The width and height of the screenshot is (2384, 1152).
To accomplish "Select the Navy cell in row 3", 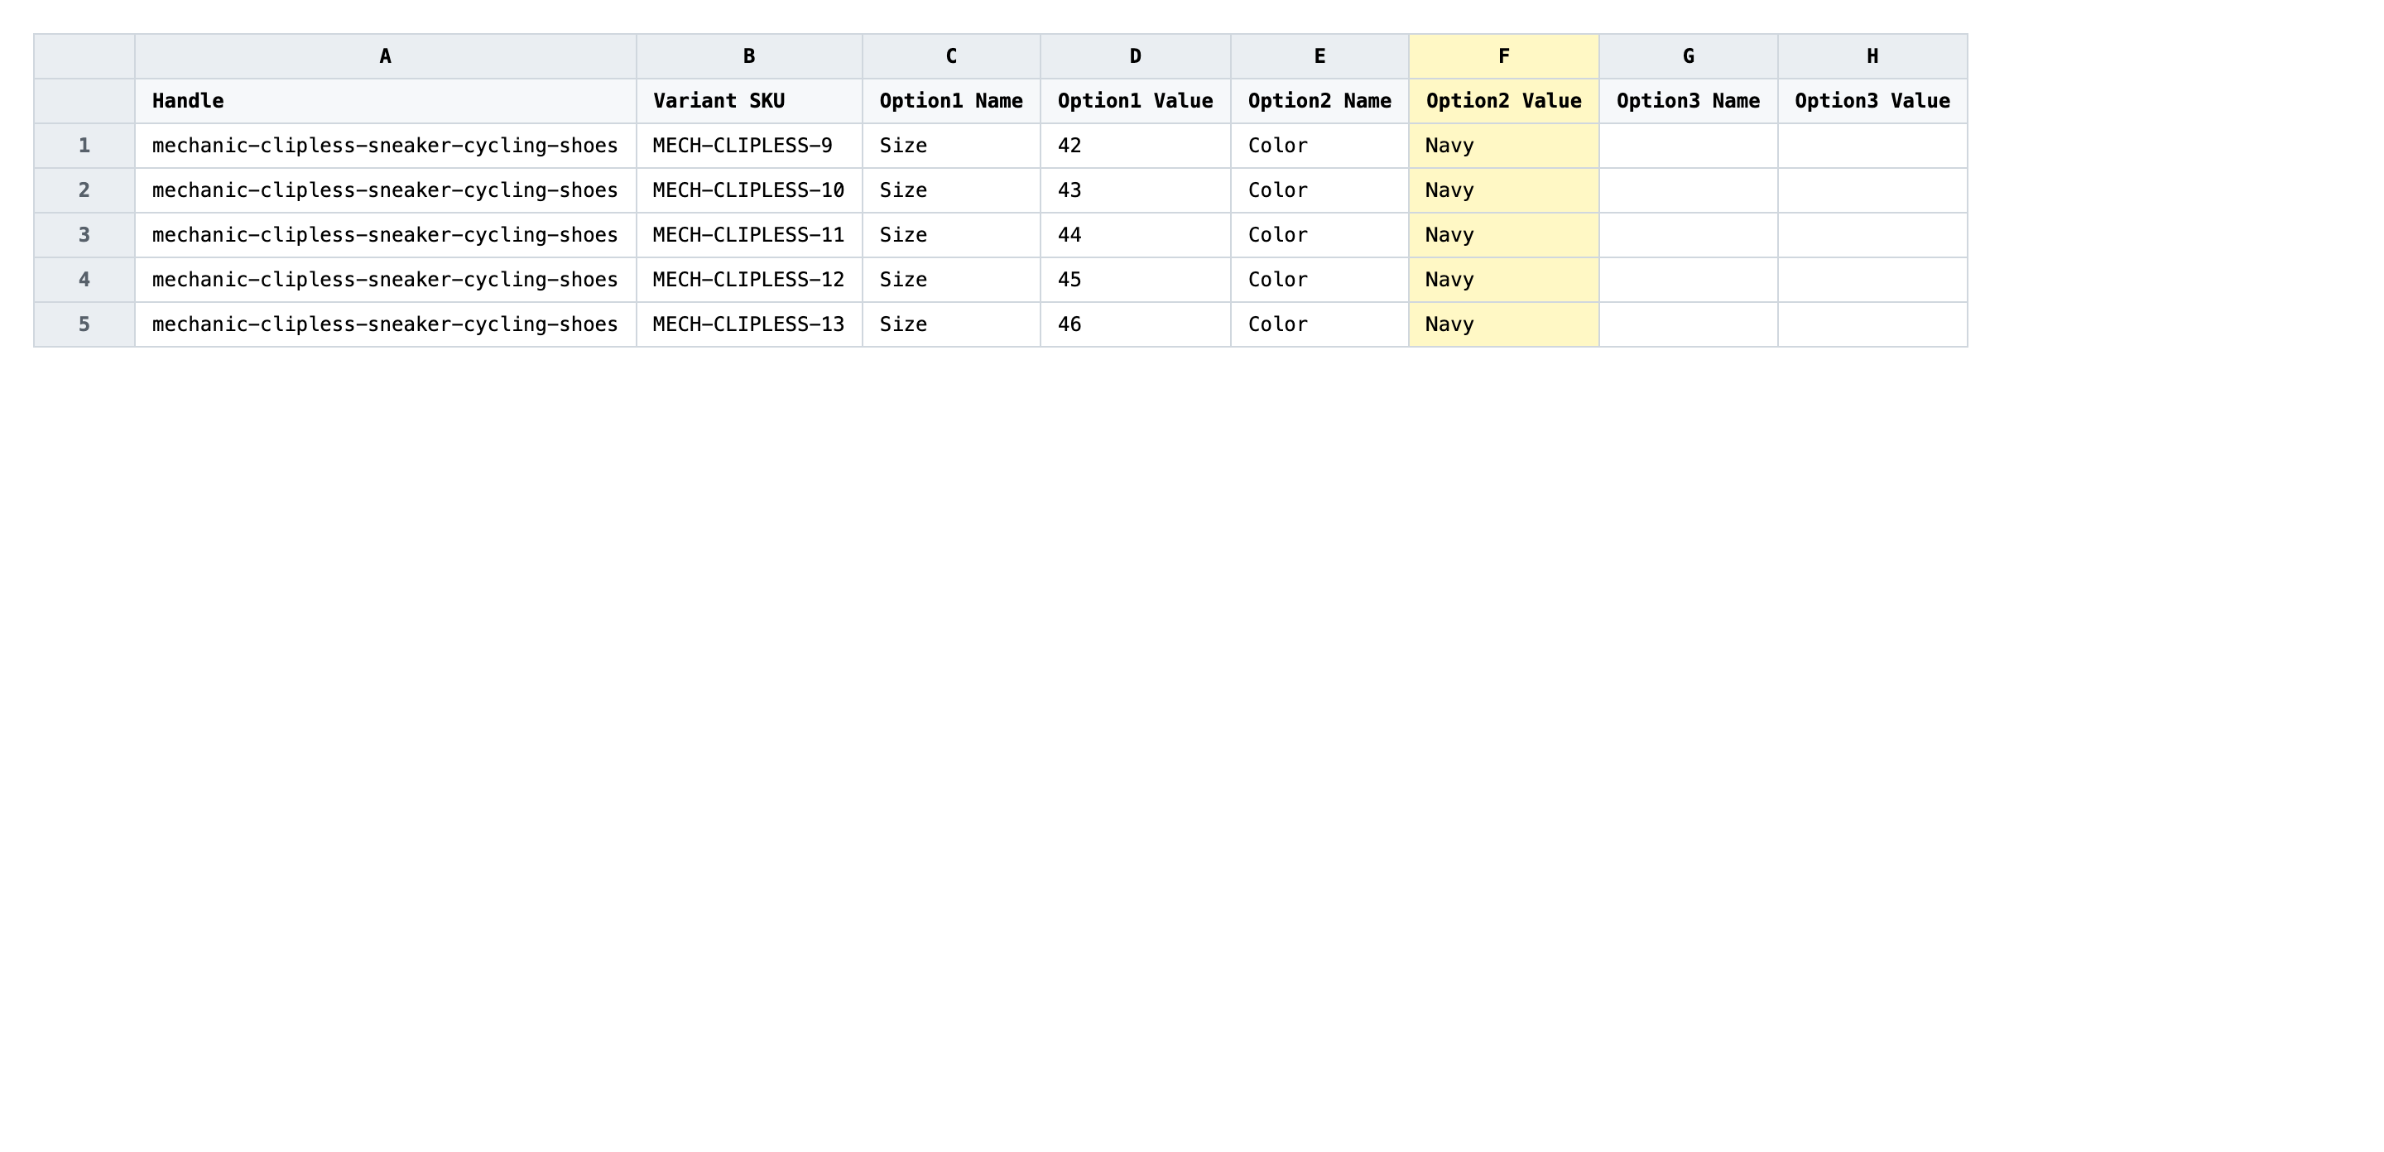I will tap(1503, 235).
